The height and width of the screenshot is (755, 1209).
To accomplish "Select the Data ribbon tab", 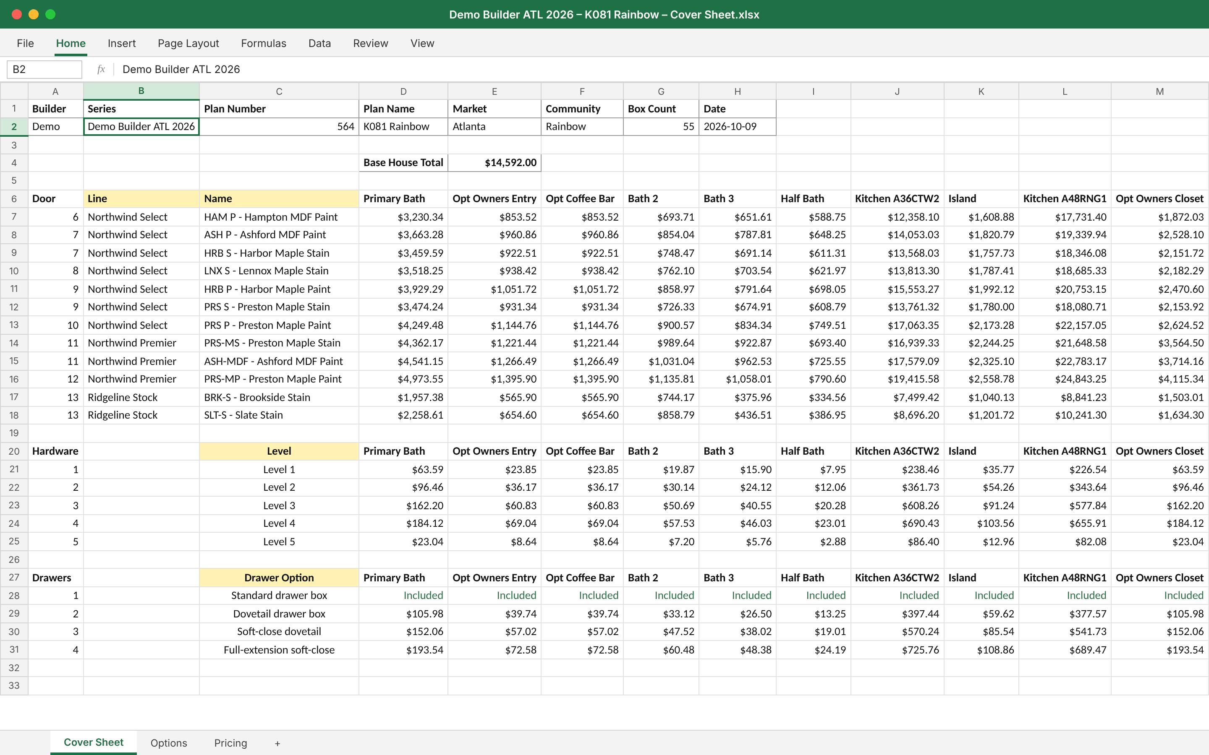I will [320, 44].
